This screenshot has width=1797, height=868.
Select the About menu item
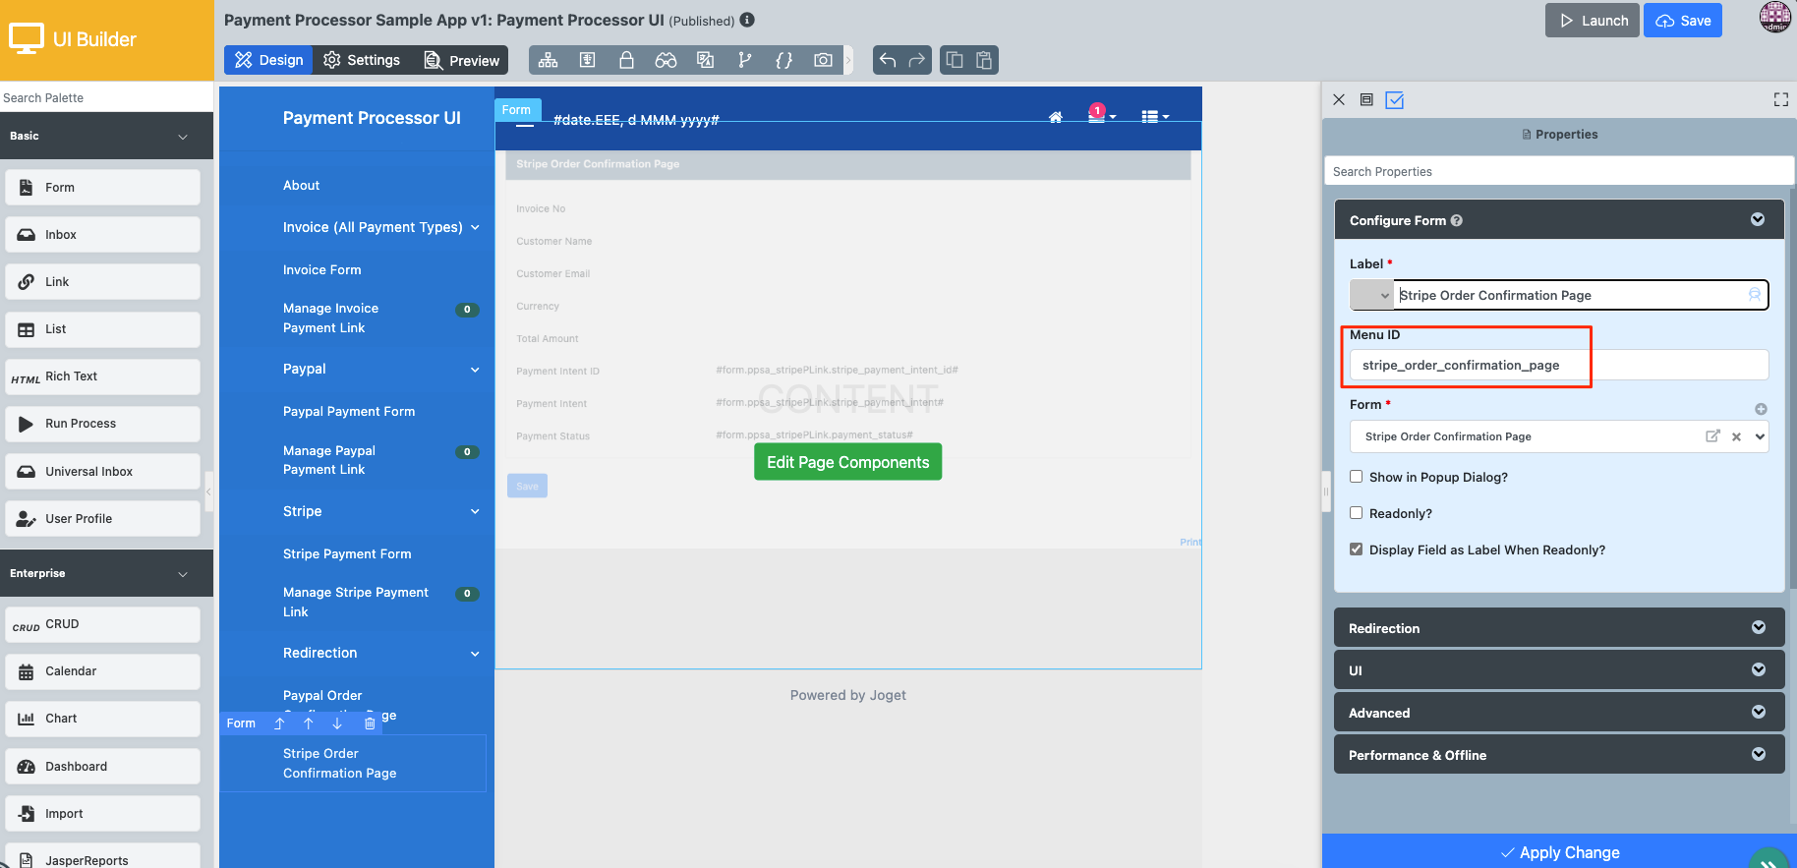pyautogui.click(x=301, y=186)
